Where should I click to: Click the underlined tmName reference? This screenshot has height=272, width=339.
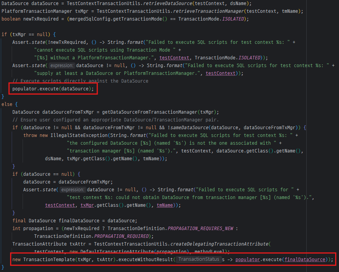point(165,205)
